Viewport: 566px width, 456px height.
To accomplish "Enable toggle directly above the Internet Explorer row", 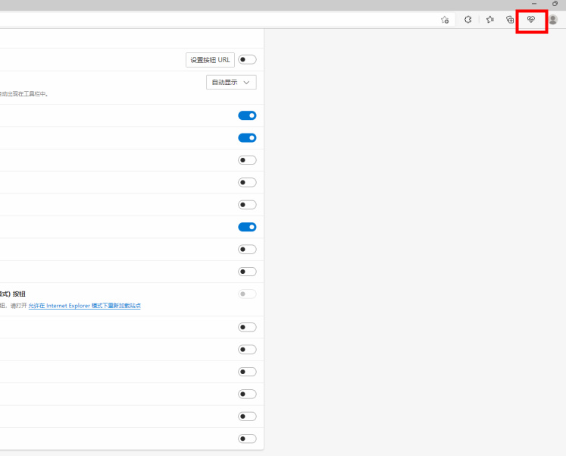I will [x=247, y=272].
